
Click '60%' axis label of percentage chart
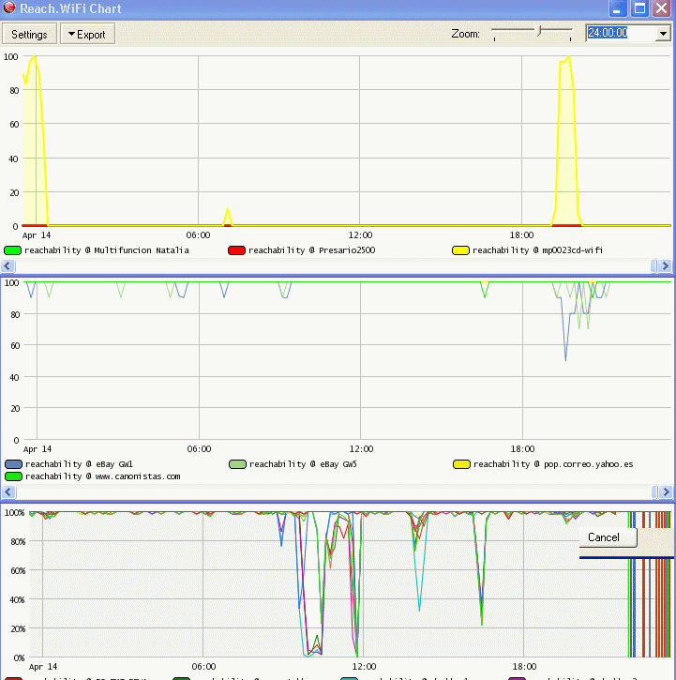coord(18,570)
